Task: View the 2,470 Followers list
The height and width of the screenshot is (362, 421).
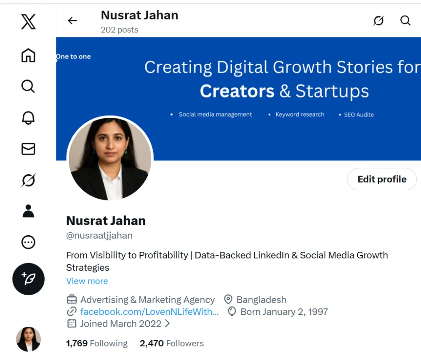Action: [171, 343]
